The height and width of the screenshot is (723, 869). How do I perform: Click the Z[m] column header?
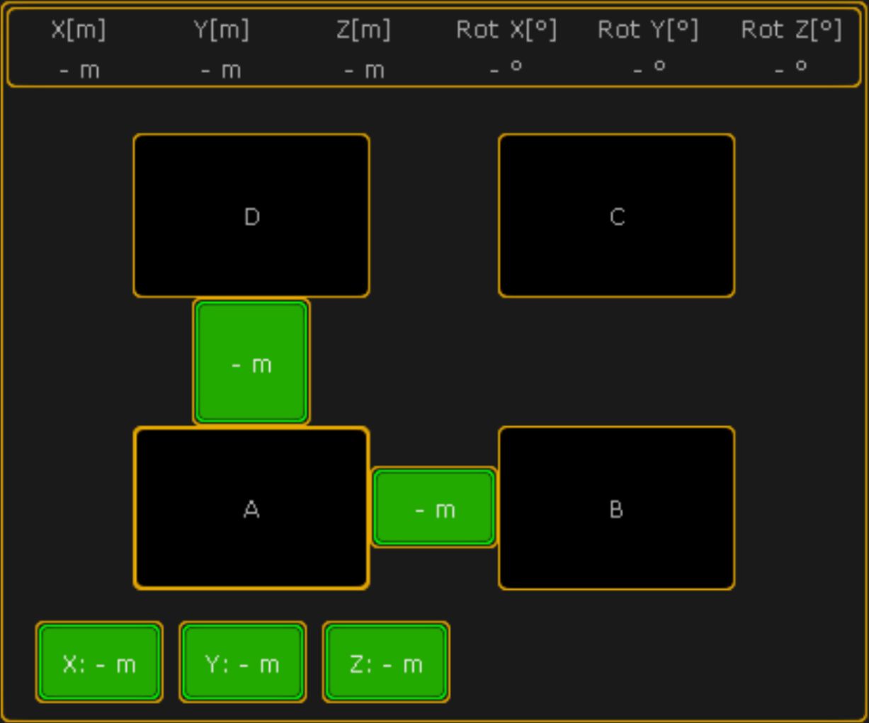click(364, 30)
